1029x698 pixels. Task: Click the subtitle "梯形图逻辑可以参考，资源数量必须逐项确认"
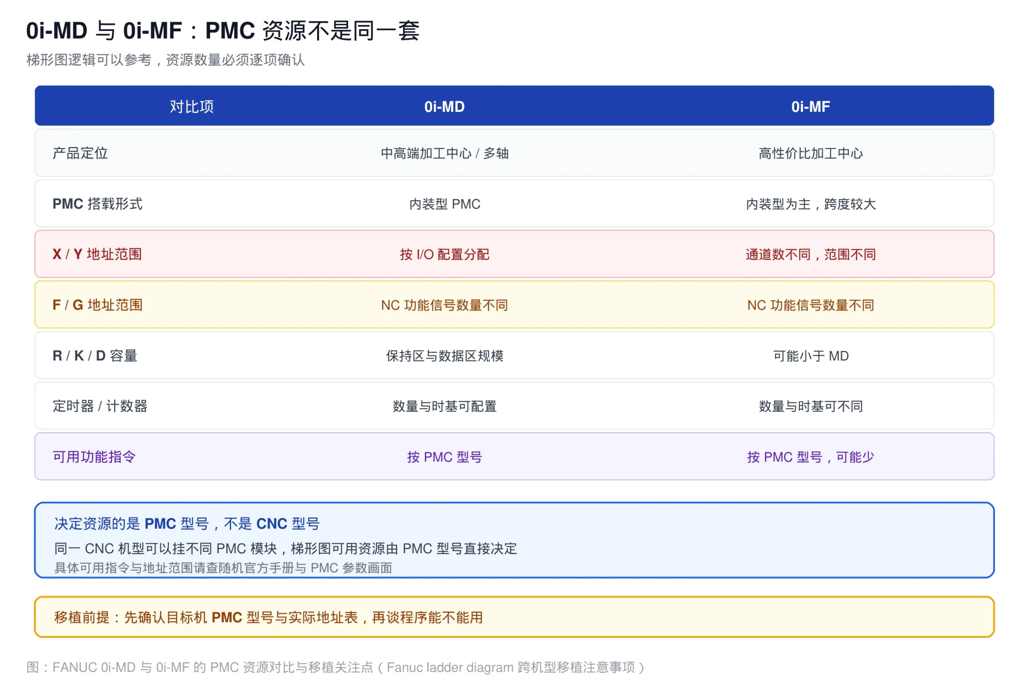point(166,60)
